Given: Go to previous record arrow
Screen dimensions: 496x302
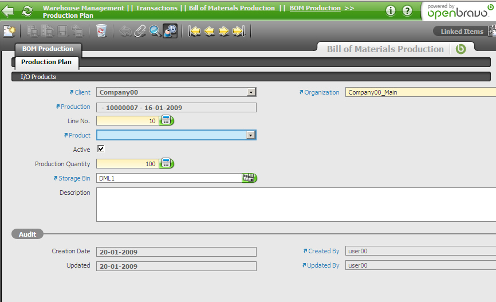Looking at the screenshot, I should click(209, 31).
